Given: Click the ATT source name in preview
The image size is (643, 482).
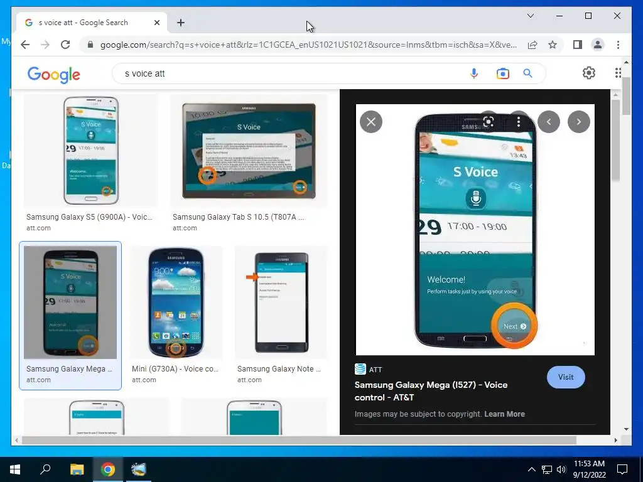Looking at the screenshot, I should (x=376, y=370).
